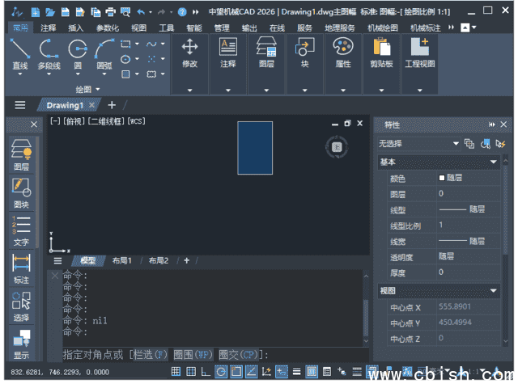Open the Layer (图层) ribbon panel
This screenshot has width=518, height=384.
[266, 64]
